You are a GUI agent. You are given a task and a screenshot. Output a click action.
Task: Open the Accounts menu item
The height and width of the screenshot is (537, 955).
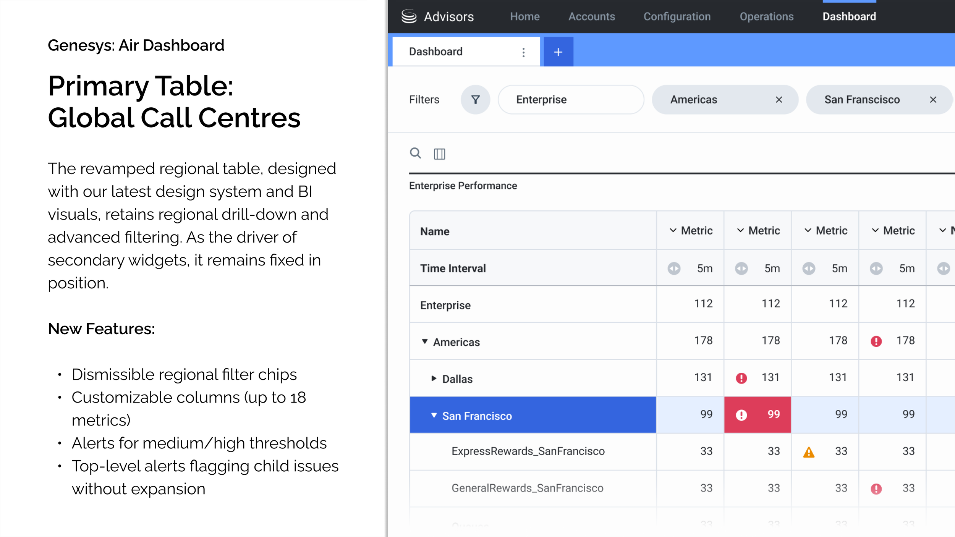pyautogui.click(x=591, y=16)
